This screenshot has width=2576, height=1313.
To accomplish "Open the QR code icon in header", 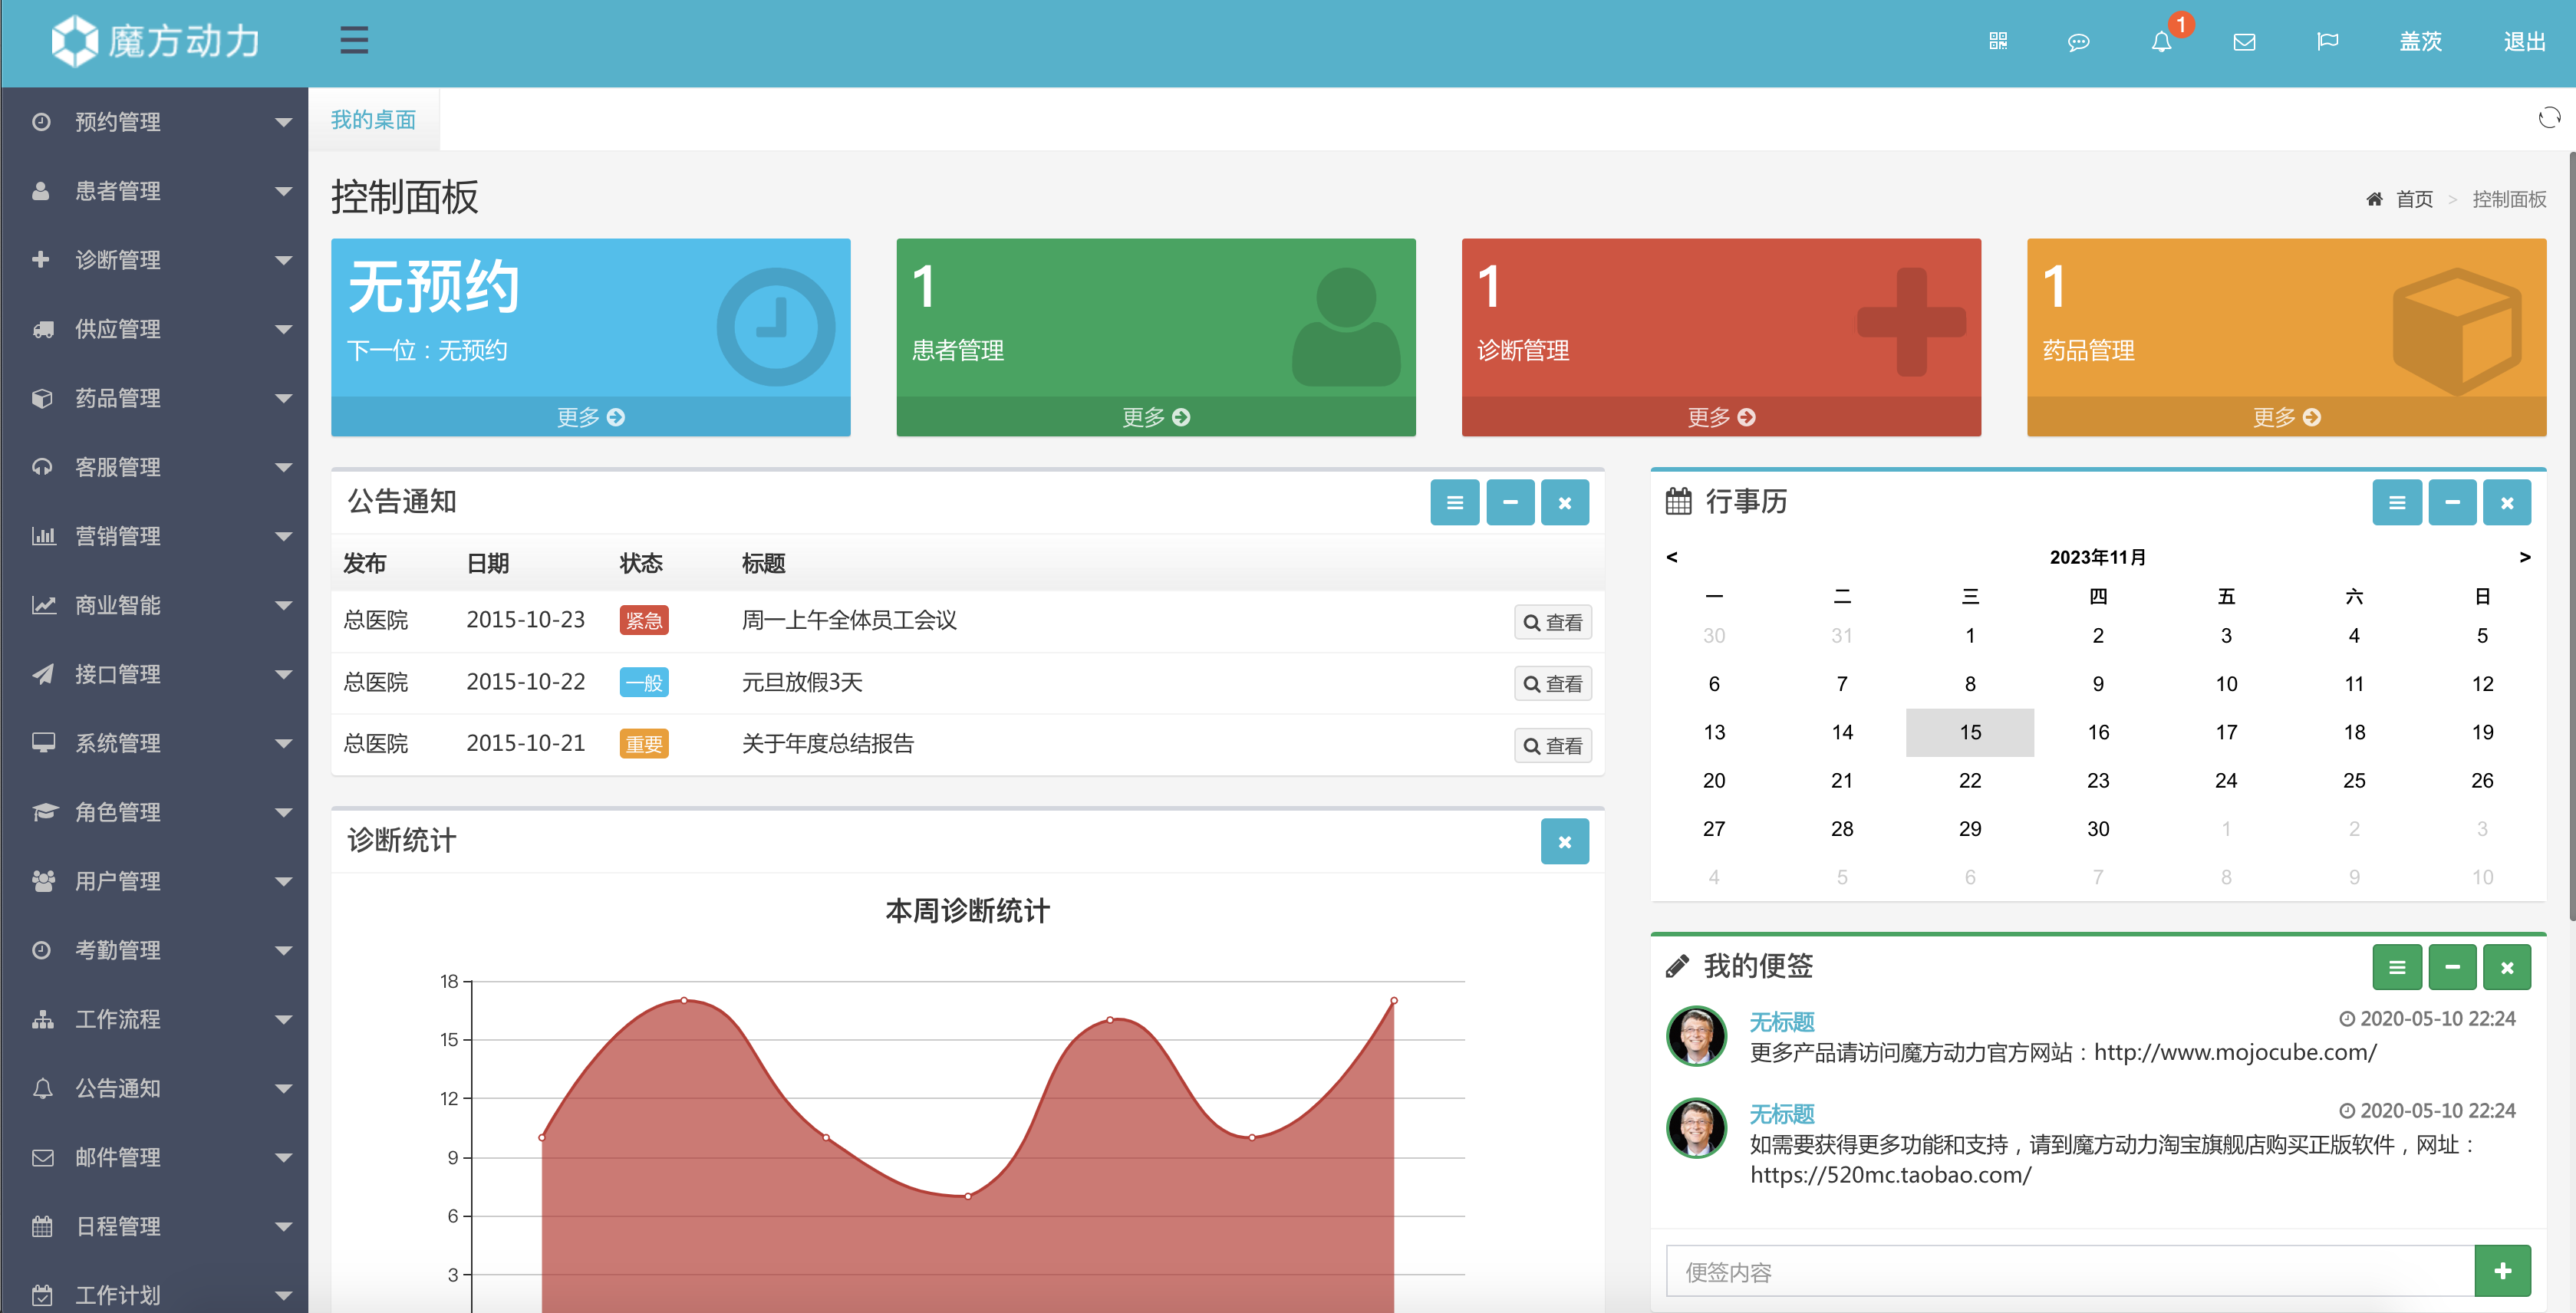I will (x=1997, y=41).
